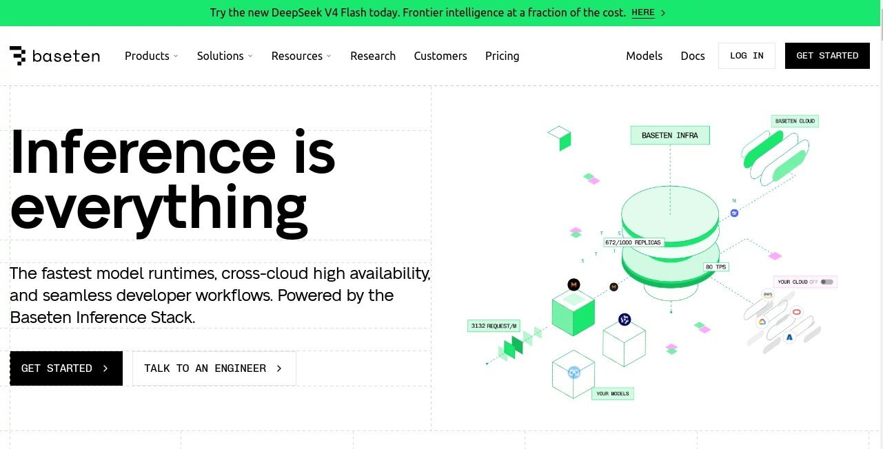Expand the Solutions dropdown menu
The image size is (883, 449).
coord(225,56)
